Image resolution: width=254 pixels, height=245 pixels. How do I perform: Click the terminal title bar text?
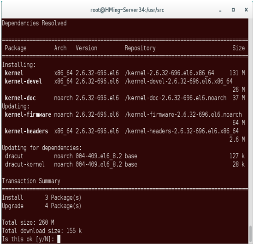[127, 10]
